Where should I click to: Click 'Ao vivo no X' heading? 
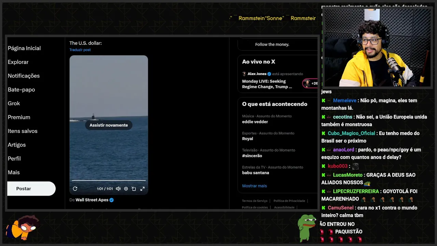[258, 62]
